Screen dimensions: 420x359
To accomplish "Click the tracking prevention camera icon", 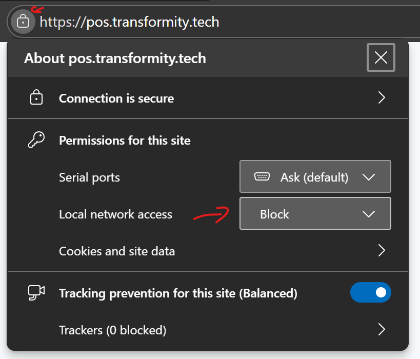I will click(36, 293).
